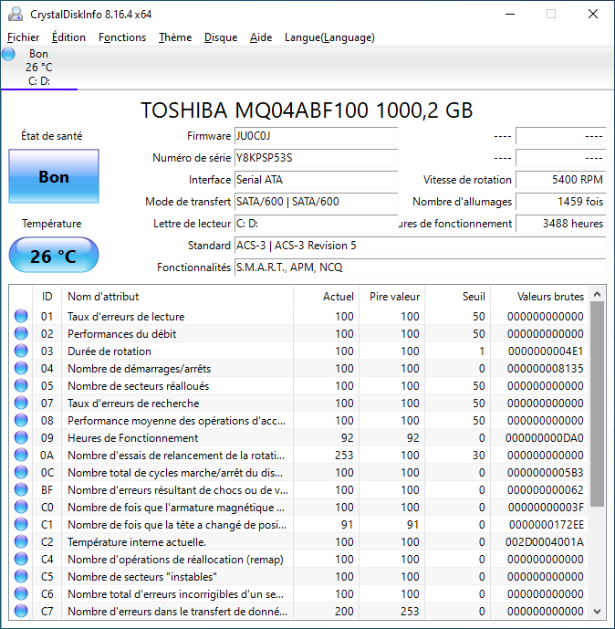Click raw value 00000000DA0
The height and width of the screenshot is (629, 615).
pyautogui.click(x=545, y=437)
